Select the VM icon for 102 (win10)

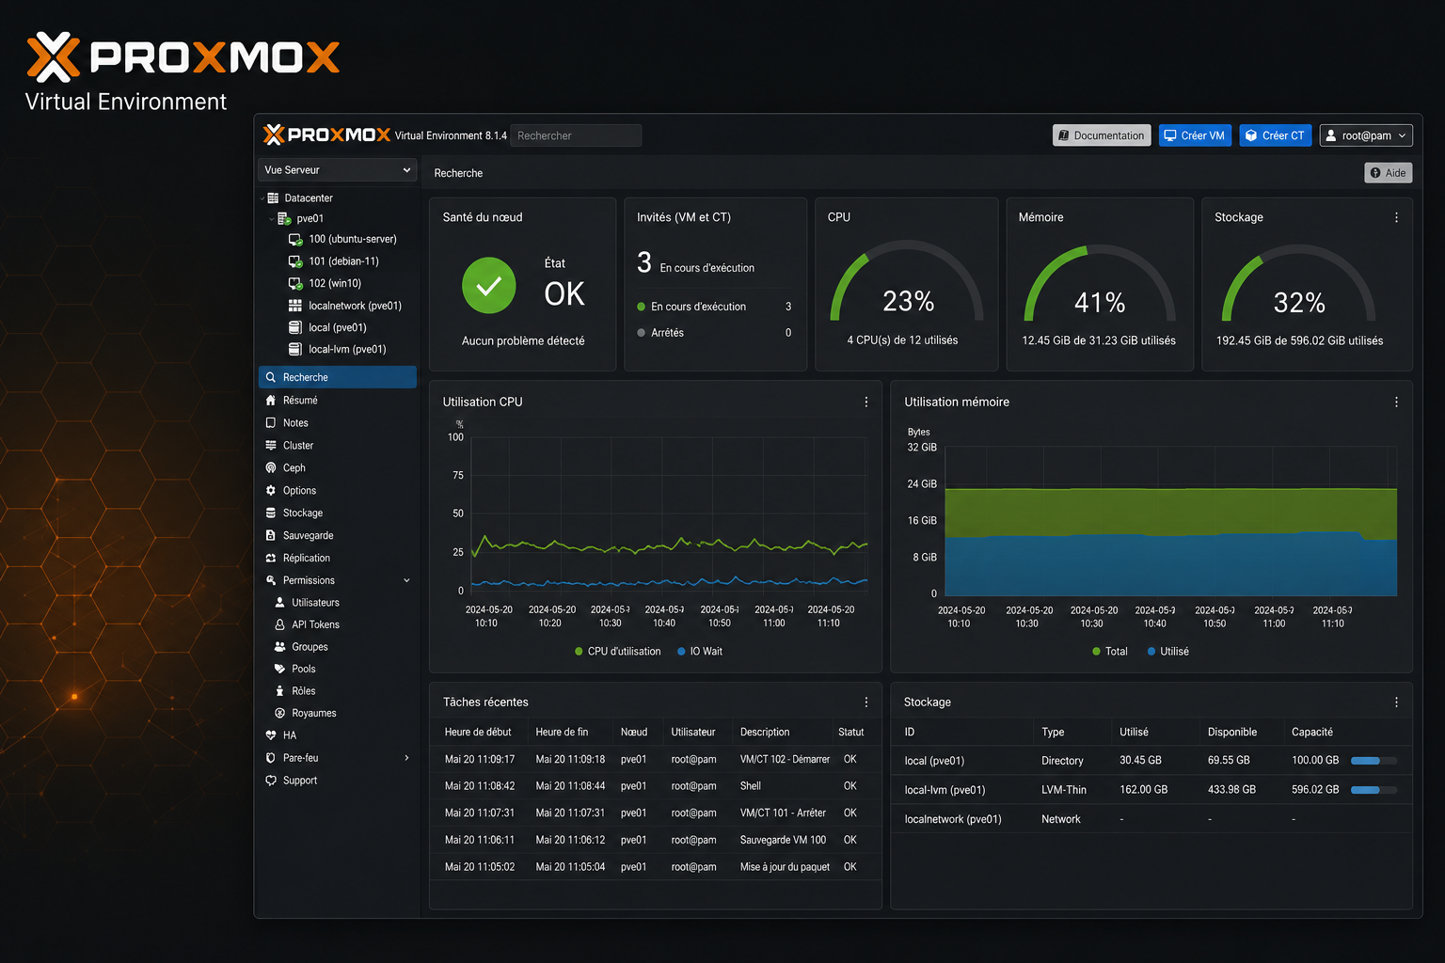[x=295, y=283]
